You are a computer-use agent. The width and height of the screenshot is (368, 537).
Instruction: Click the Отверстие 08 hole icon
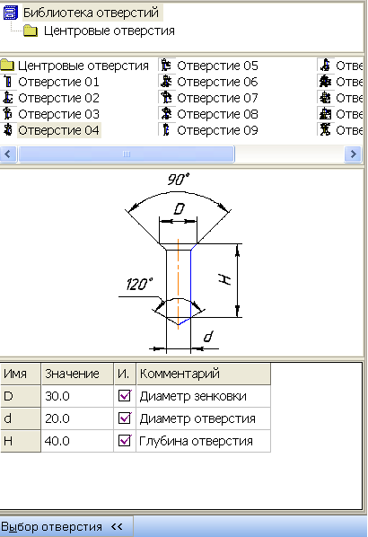(166, 114)
